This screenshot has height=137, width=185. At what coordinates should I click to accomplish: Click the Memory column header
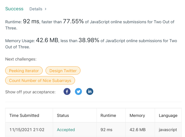click(137, 116)
